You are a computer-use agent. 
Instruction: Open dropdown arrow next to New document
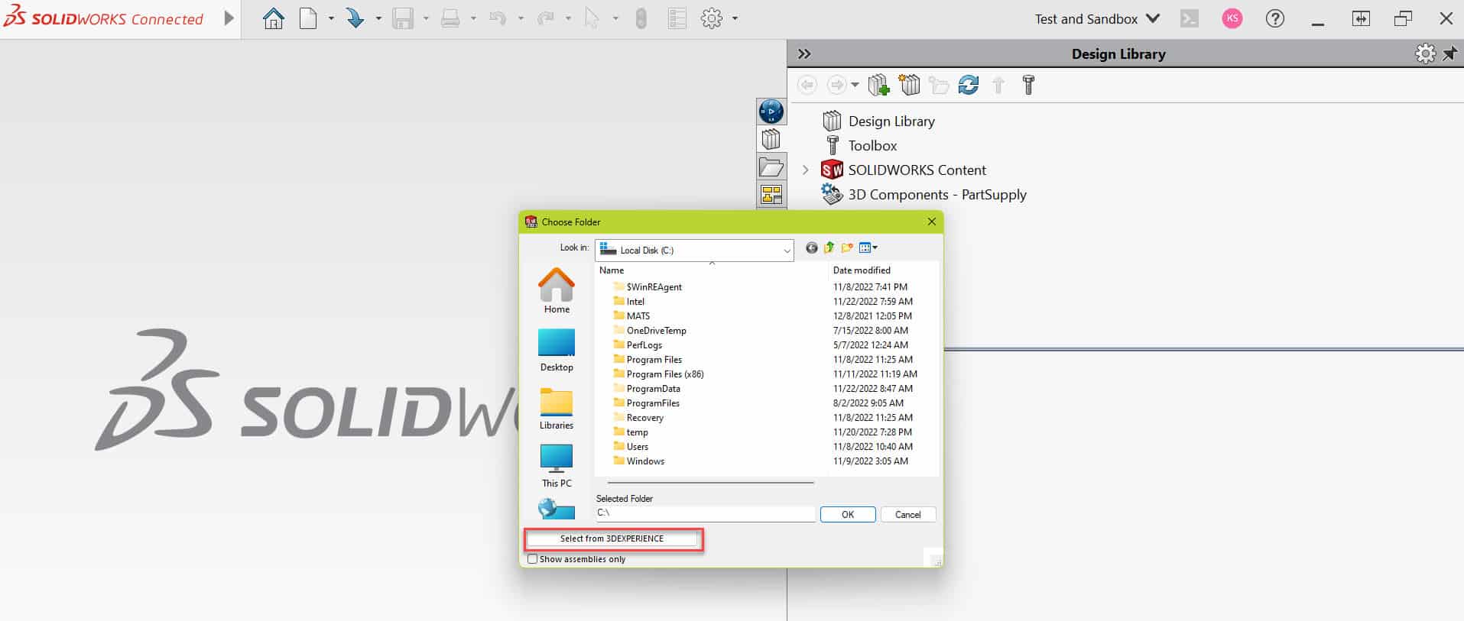pos(331,18)
